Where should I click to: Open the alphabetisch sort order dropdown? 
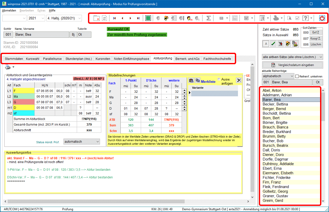point(278,76)
